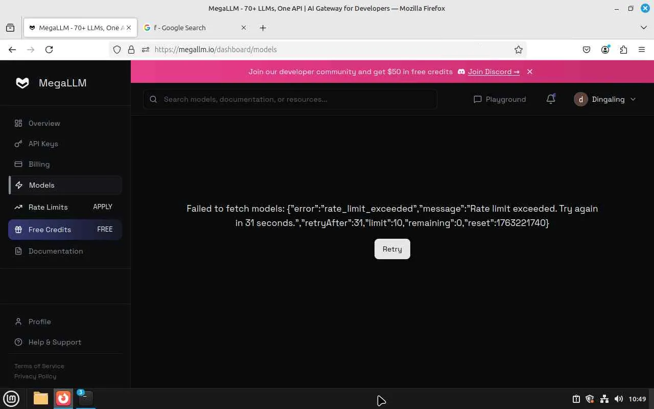Open the Playground
The height and width of the screenshot is (409, 654).
[500, 99]
